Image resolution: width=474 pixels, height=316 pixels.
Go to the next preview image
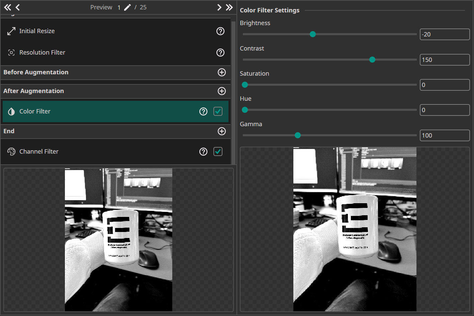coord(219,7)
